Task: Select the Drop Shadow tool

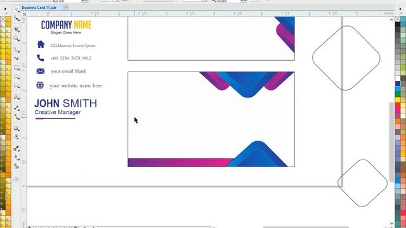Action: [x=16, y=128]
